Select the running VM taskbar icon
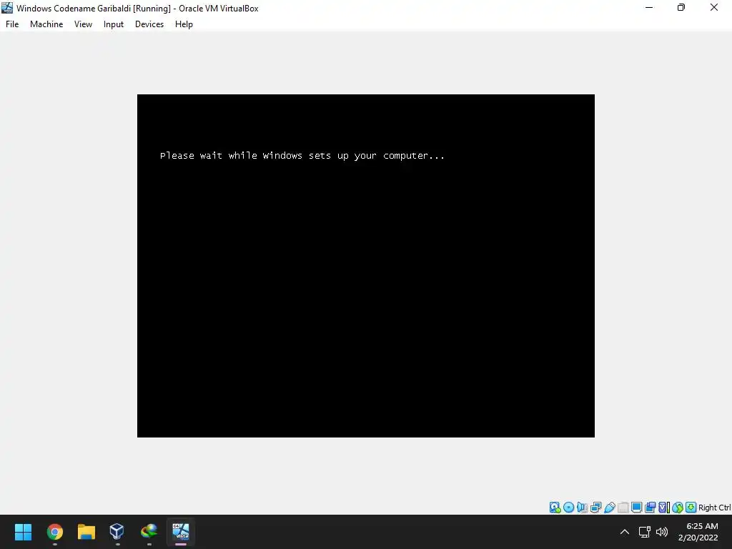This screenshot has height=549, width=732. 181,532
